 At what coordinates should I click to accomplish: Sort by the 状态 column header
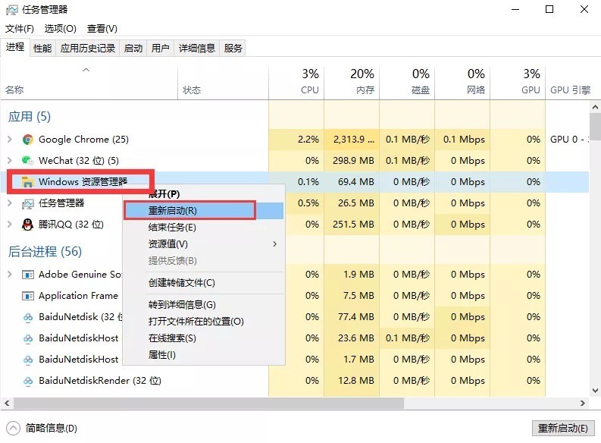(223, 83)
